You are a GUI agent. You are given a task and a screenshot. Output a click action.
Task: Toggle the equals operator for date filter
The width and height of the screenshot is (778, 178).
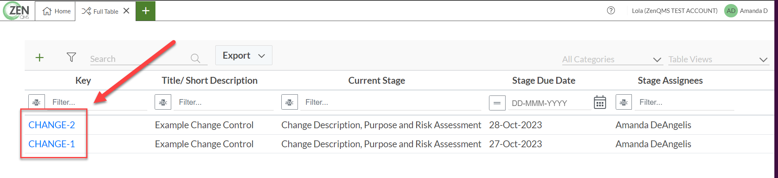[497, 103]
